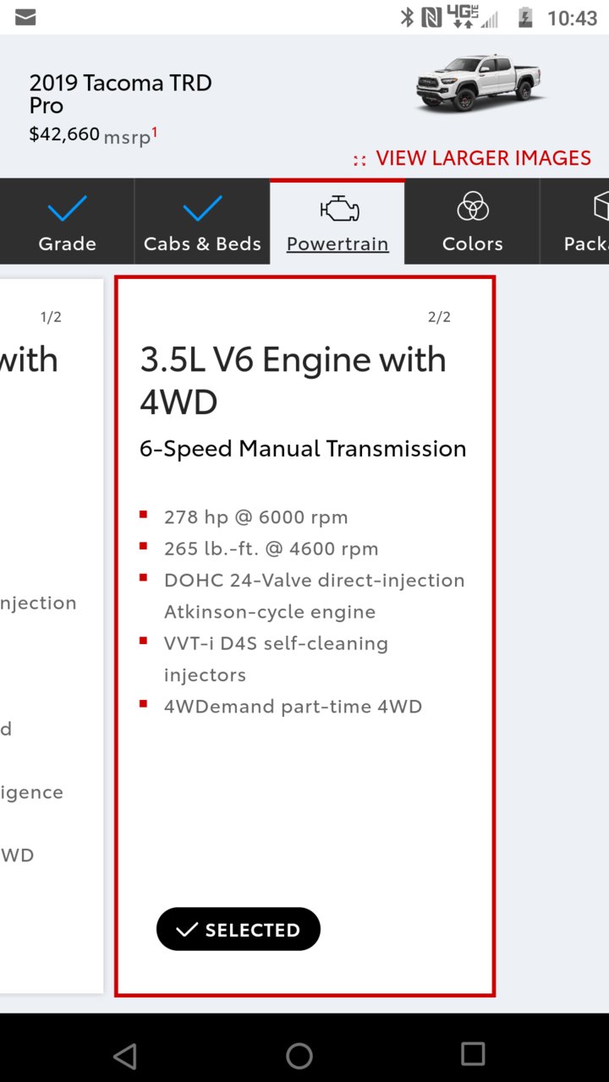Tap the recent apps square button
The width and height of the screenshot is (609, 1082).
[x=473, y=1053]
